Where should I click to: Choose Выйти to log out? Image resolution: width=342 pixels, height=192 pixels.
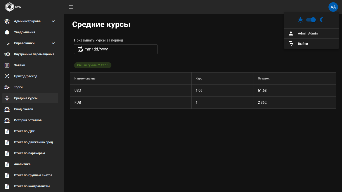[x=311, y=44]
